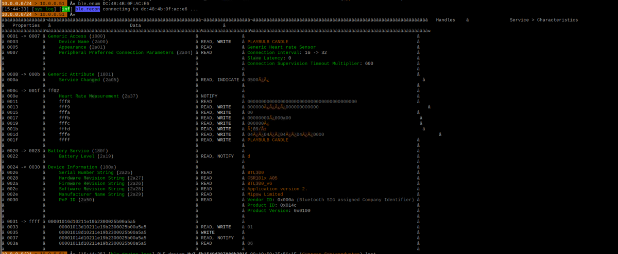Click the Device Information (180a) service
This screenshot has width=618, height=254.
click(82, 167)
